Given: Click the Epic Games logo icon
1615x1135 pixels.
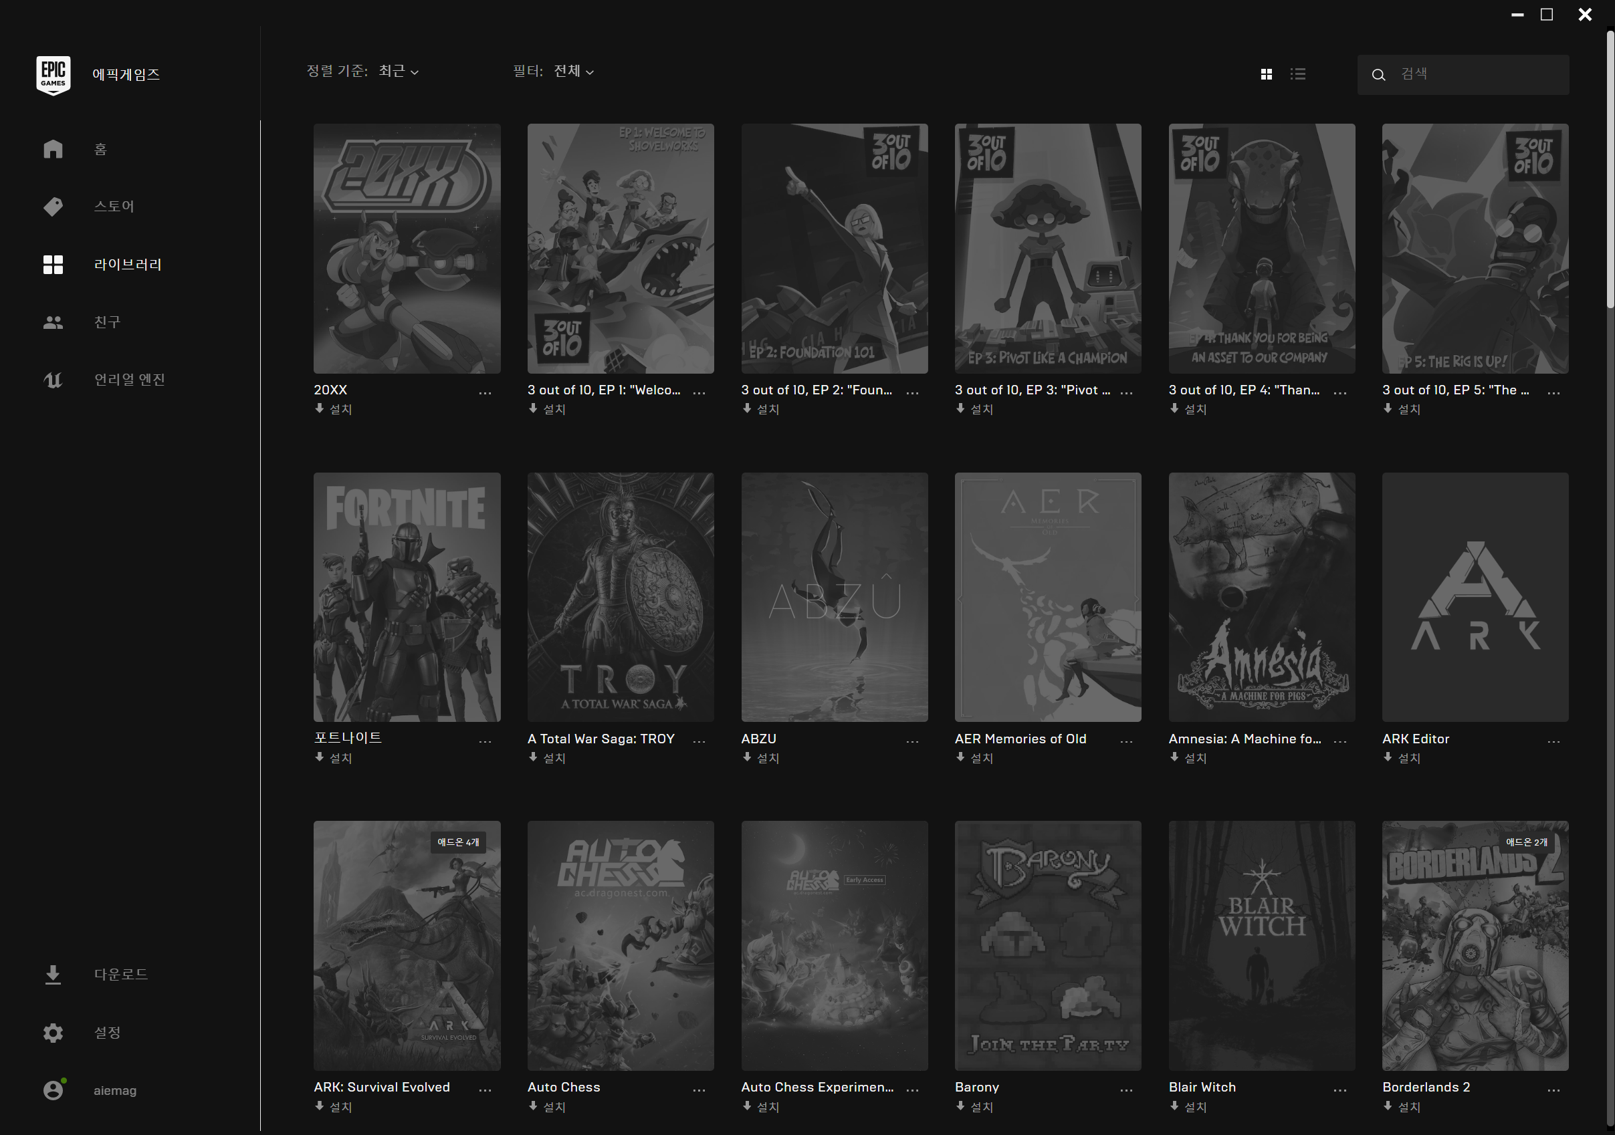Looking at the screenshot, I should pyautogui.click(x=53, y=76).
